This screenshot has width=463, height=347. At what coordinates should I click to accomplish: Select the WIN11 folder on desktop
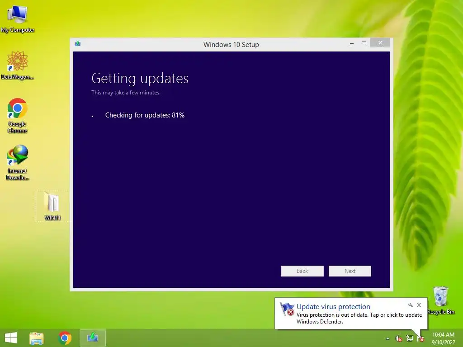pyautogui.click(x=52, y=206)
